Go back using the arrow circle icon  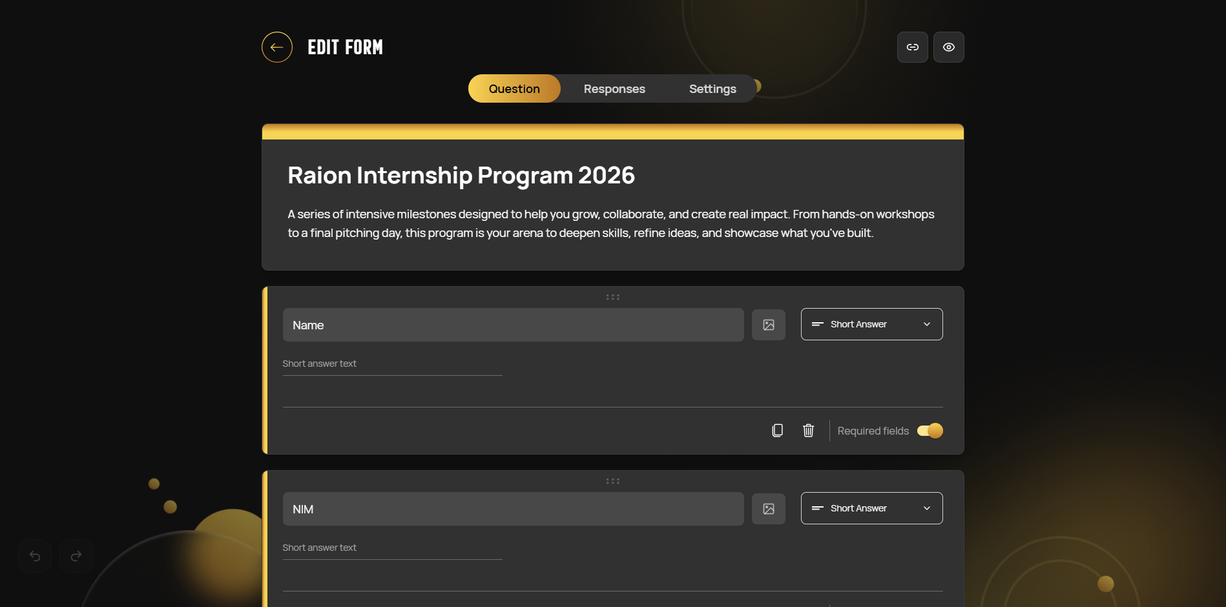coord(276,47)
